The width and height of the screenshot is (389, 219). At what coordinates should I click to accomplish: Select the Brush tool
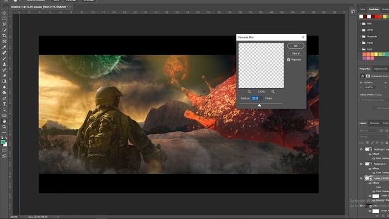[4, 58]
